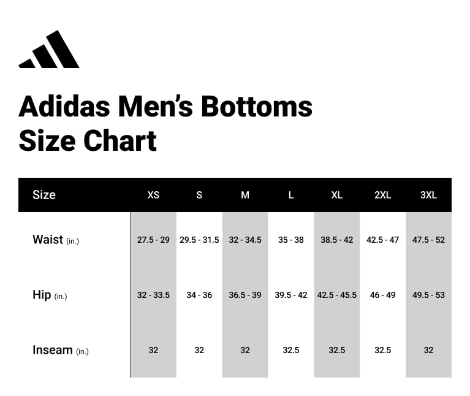
Task: Click the Waist (in.) row label
Action: [56, 240]
